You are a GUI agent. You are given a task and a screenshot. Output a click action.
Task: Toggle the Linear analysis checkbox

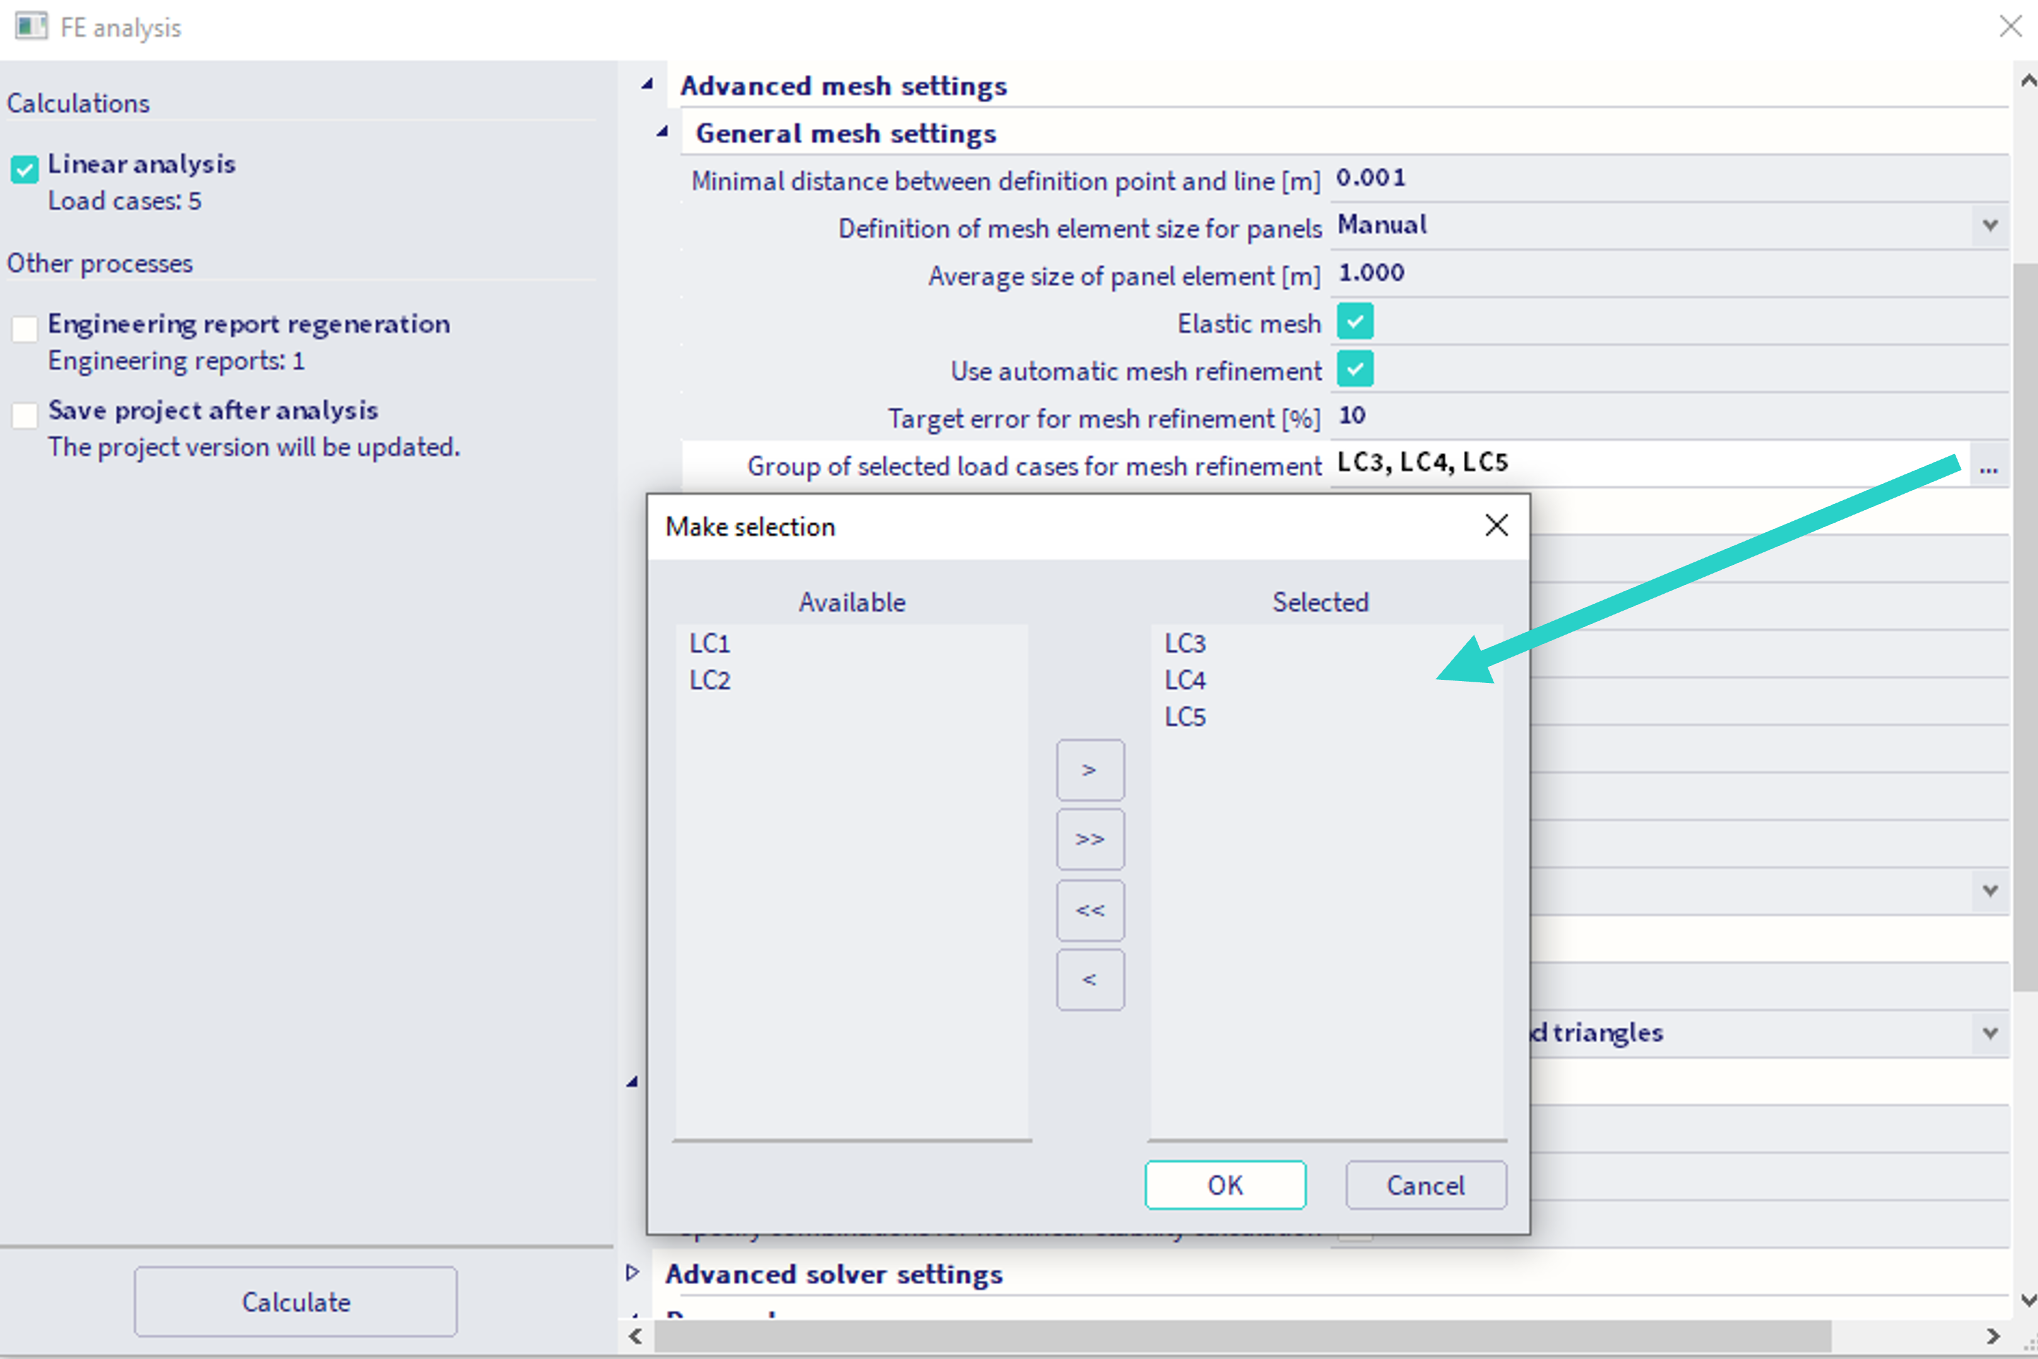click(x=25, y=169)
